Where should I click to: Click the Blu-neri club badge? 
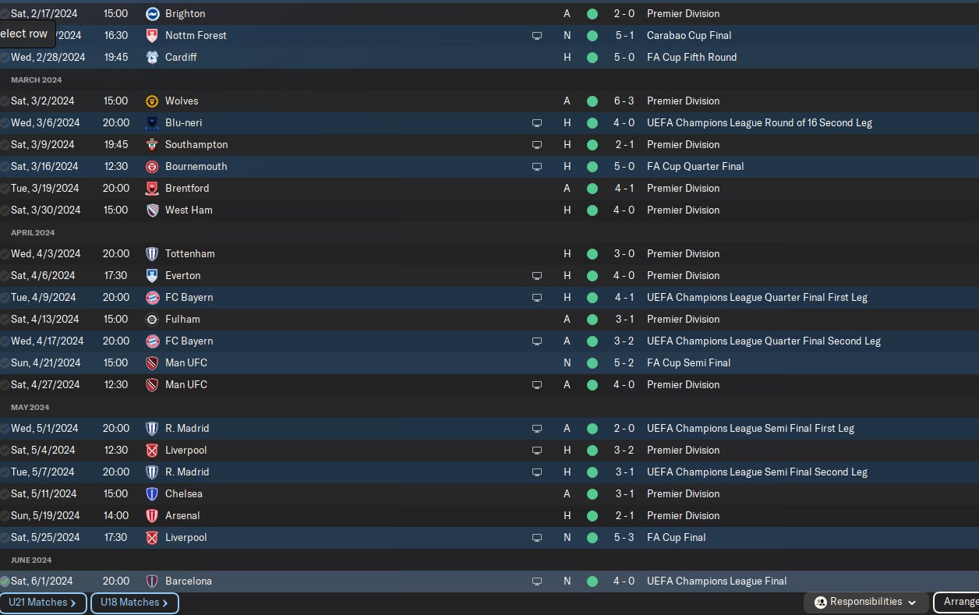[x=152, y=122]
